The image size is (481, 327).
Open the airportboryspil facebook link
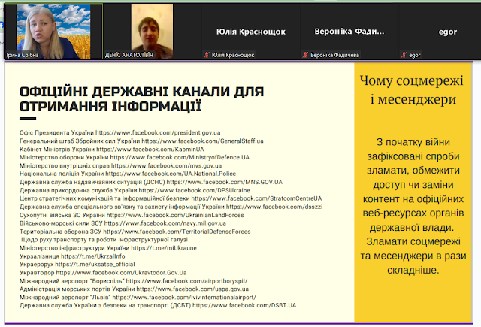pos(187,280)
